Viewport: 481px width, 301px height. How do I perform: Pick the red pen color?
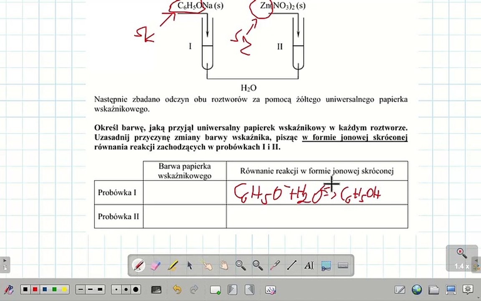click(35, 289)
